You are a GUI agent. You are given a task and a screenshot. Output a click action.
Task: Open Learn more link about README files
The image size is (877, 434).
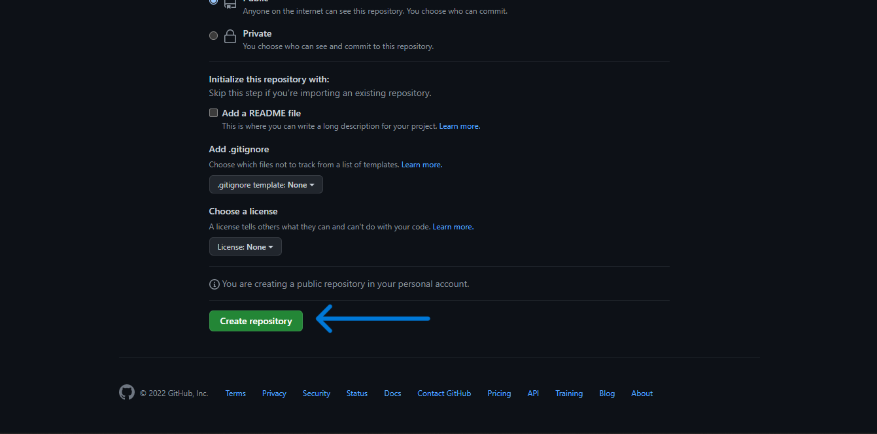pos(459,125)
